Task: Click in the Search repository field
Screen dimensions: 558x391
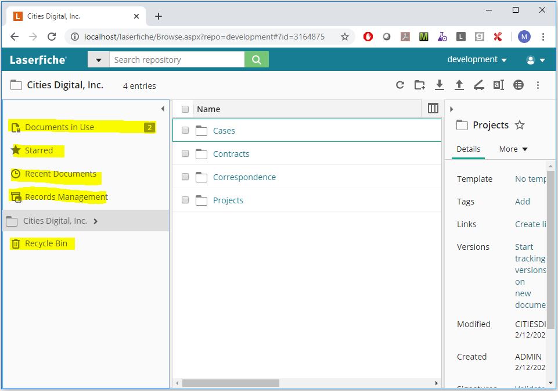Action: click(177, 59)
